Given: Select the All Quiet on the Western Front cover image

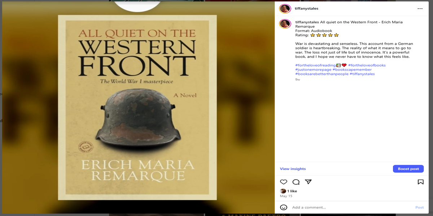Looking at the screenshot, I should 137,107.
